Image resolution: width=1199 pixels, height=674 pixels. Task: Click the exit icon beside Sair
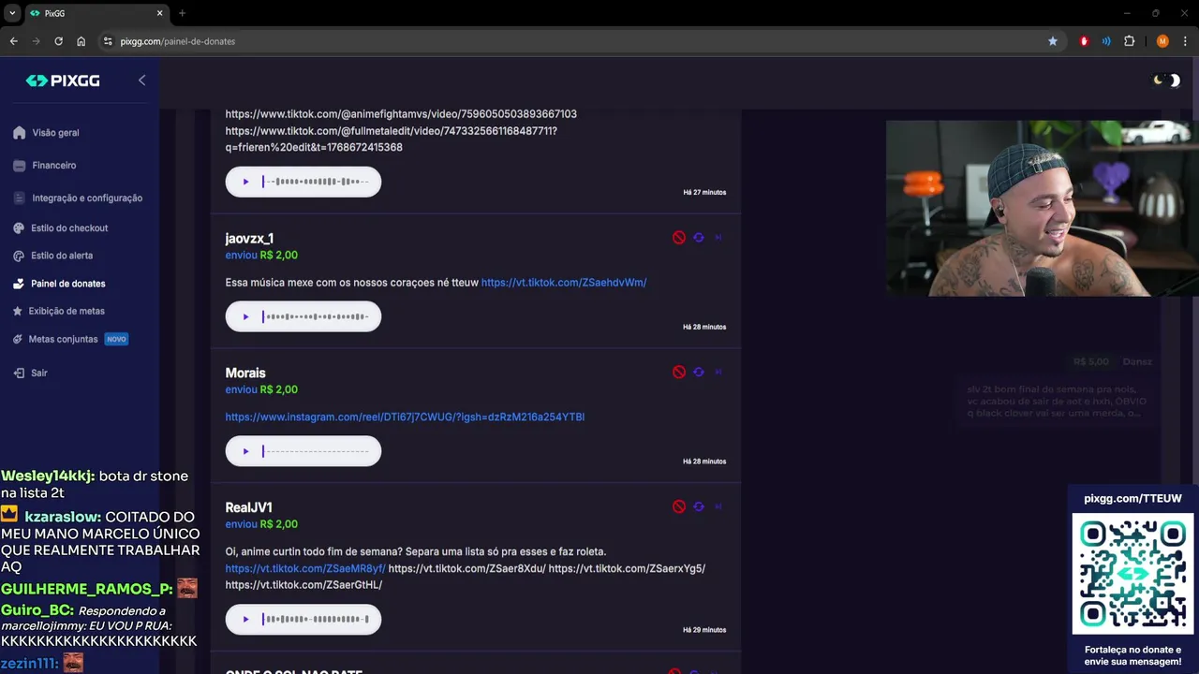(19, 373)
